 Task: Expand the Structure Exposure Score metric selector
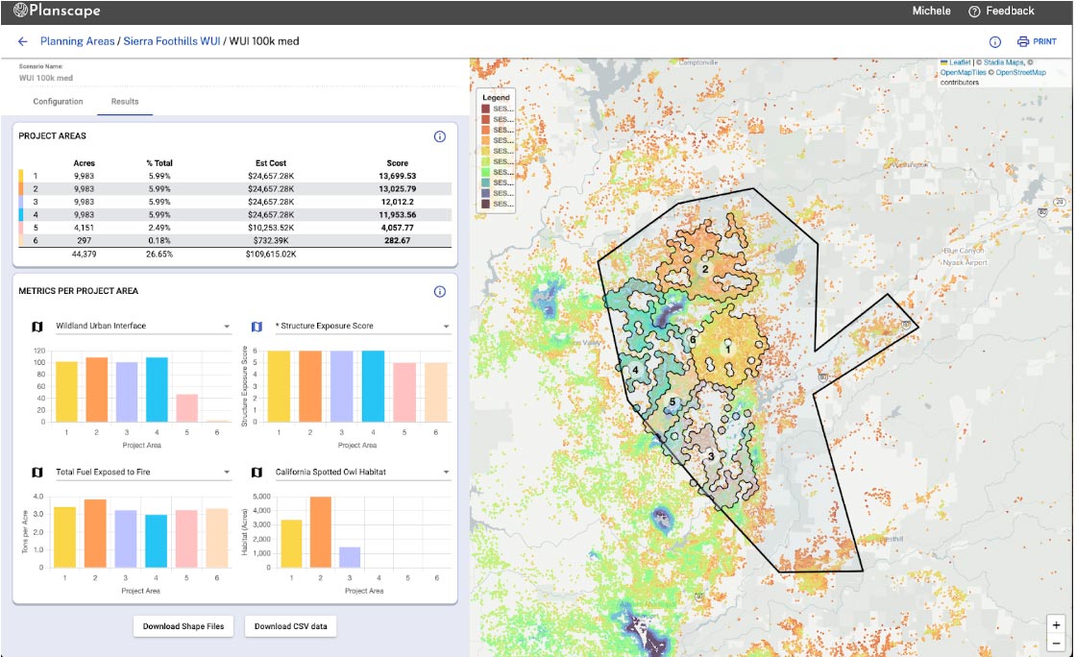444,327
